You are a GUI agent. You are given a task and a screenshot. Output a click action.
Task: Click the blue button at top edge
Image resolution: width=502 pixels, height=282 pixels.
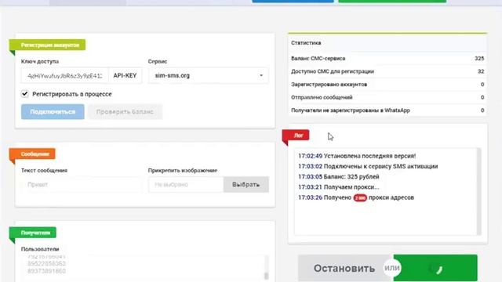click(293, 2)
